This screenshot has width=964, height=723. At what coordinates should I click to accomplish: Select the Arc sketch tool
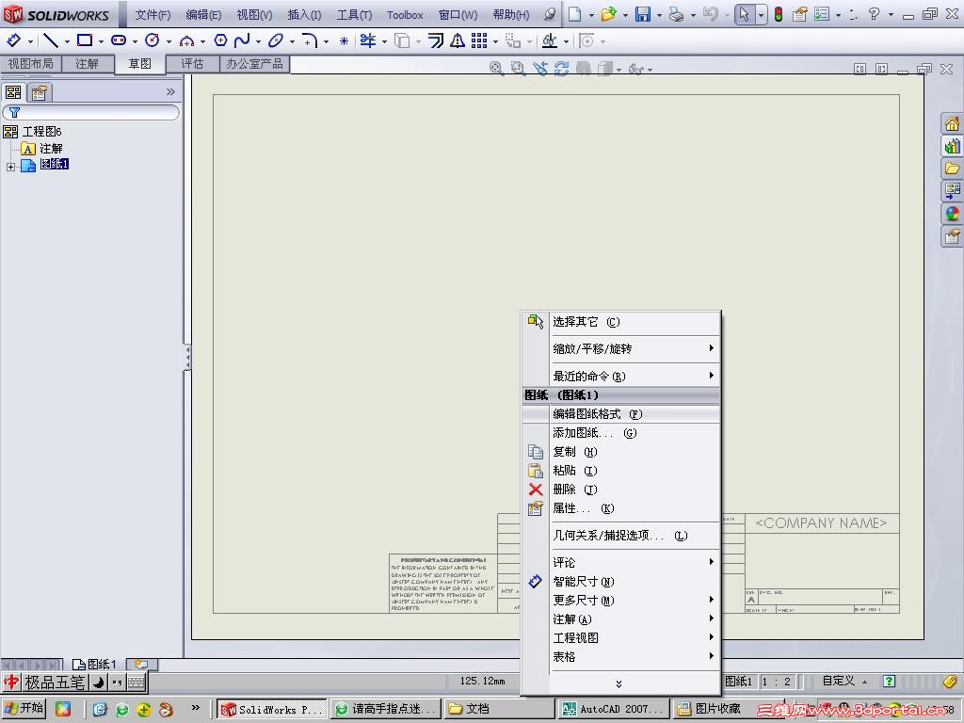(186, 41)
